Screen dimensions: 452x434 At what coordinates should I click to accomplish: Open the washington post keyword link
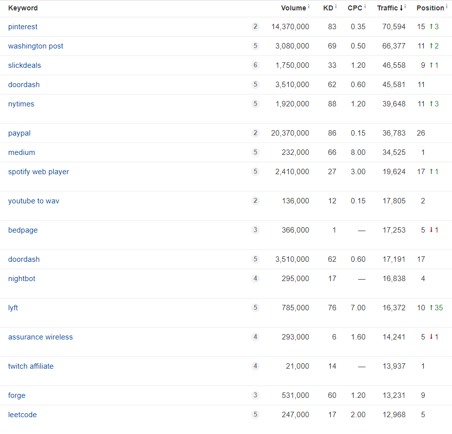click(36, 46)
